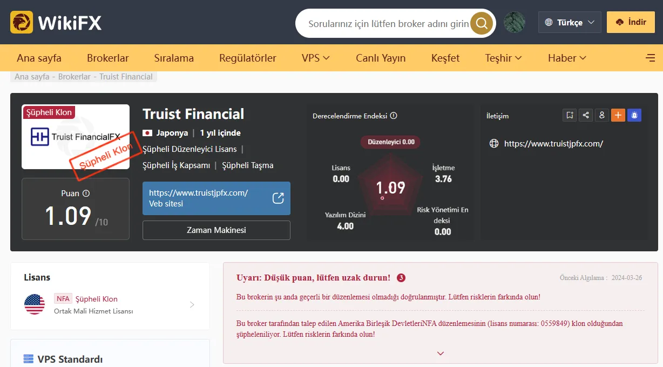Click the Zaman Makinesi button

[217, 230]
